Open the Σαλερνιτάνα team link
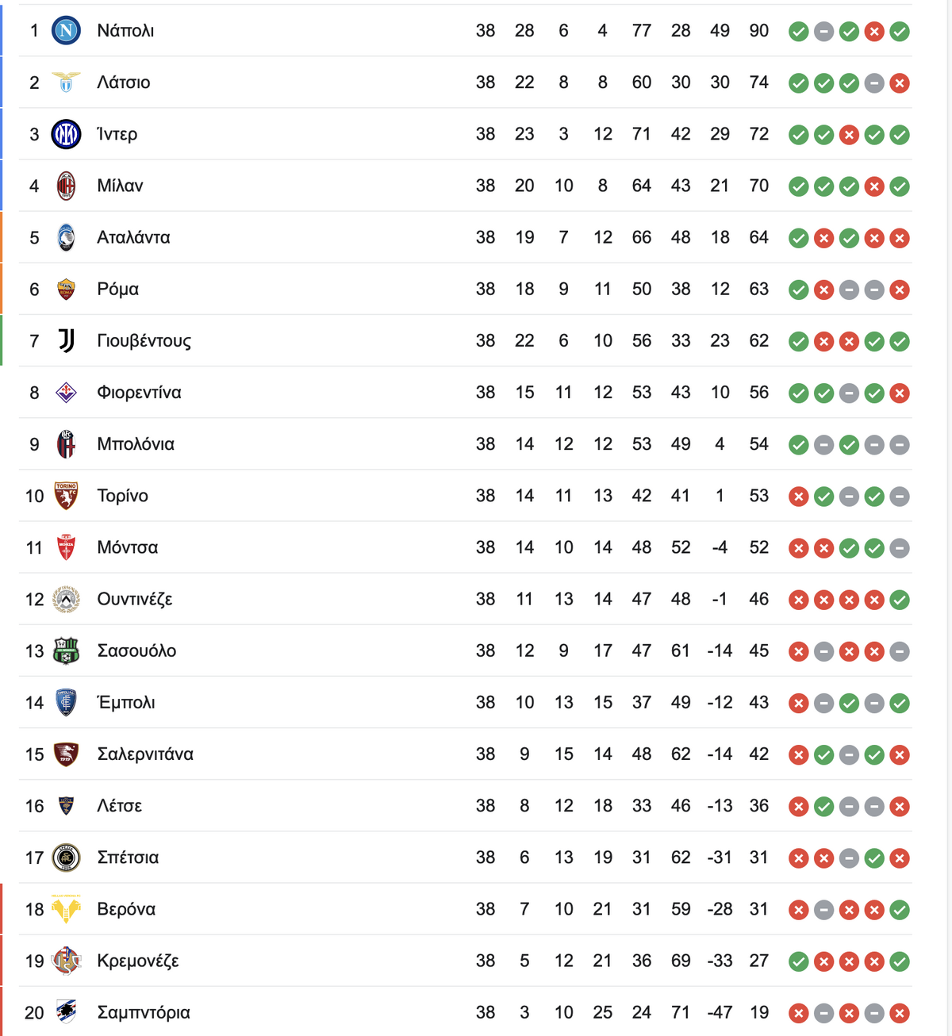This screenshot has height=1036, width=952. click(145, 754)
